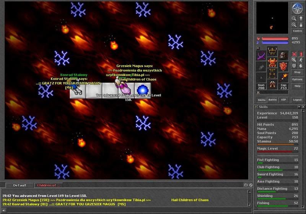Click the red shield slot
The width and height of the screenshot is (306, 214).
coord(283,67)
